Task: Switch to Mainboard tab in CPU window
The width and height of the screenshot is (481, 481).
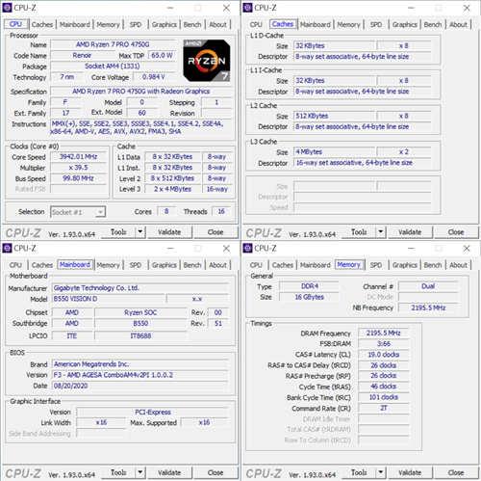Action: pos(75,25)
